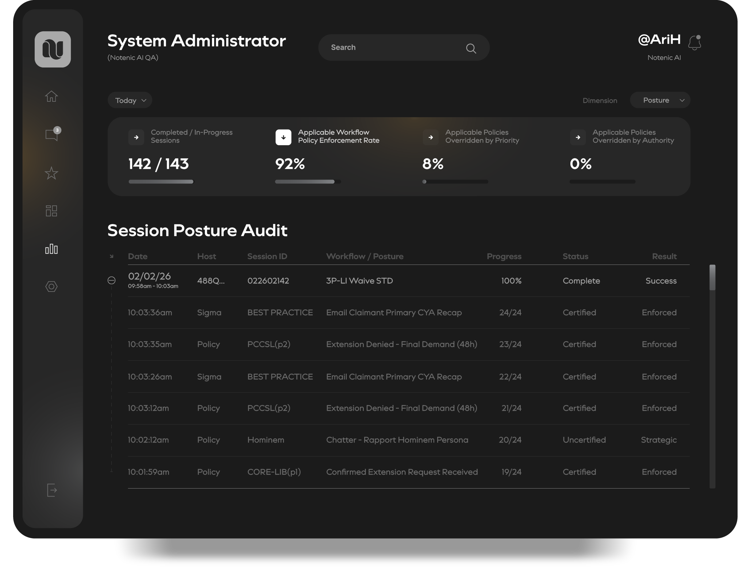Collapse the 02/02/26 session row
This screenshot has height=571, width=751.
tap(112, 280)
